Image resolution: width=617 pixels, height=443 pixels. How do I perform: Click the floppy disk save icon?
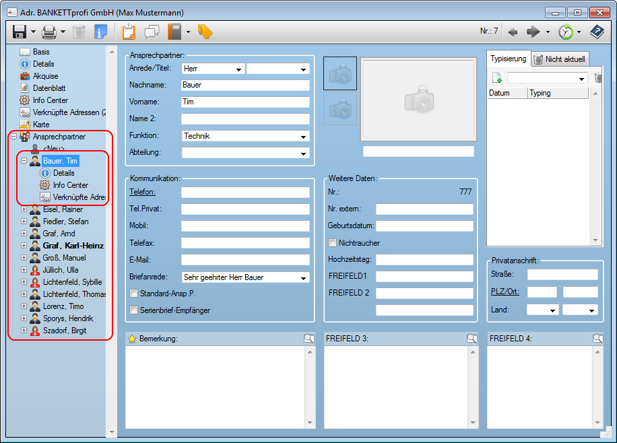[19, 32]
